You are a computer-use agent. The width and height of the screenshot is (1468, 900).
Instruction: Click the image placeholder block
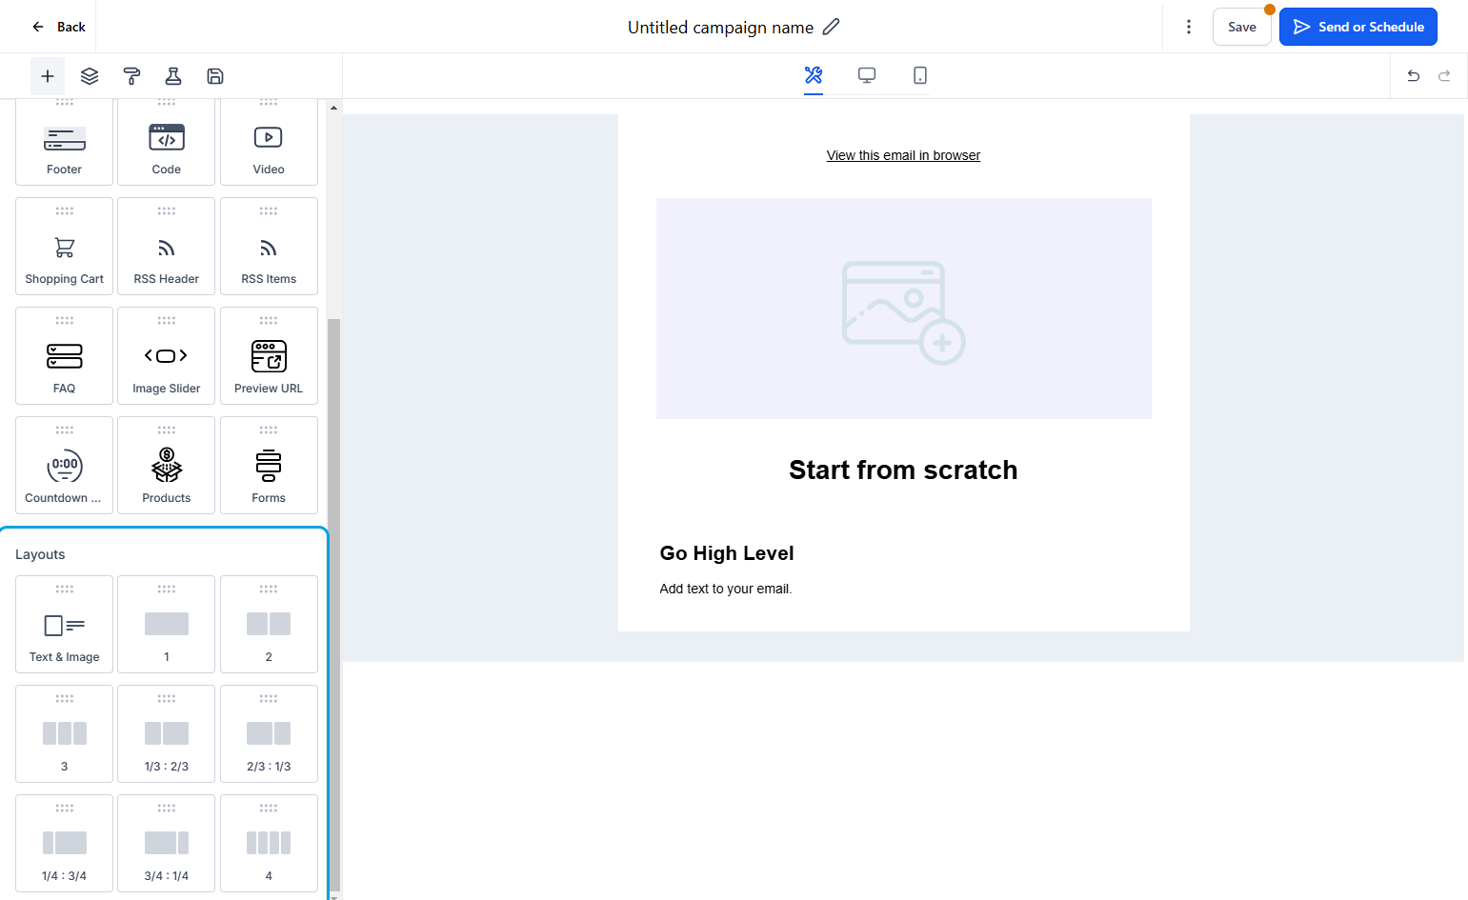[x=903, y=309]
